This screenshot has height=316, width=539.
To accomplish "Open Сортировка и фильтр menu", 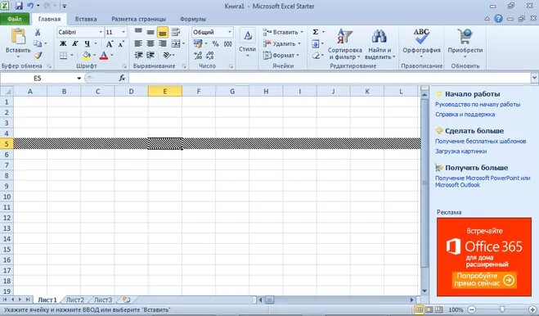I will [345, 44].
